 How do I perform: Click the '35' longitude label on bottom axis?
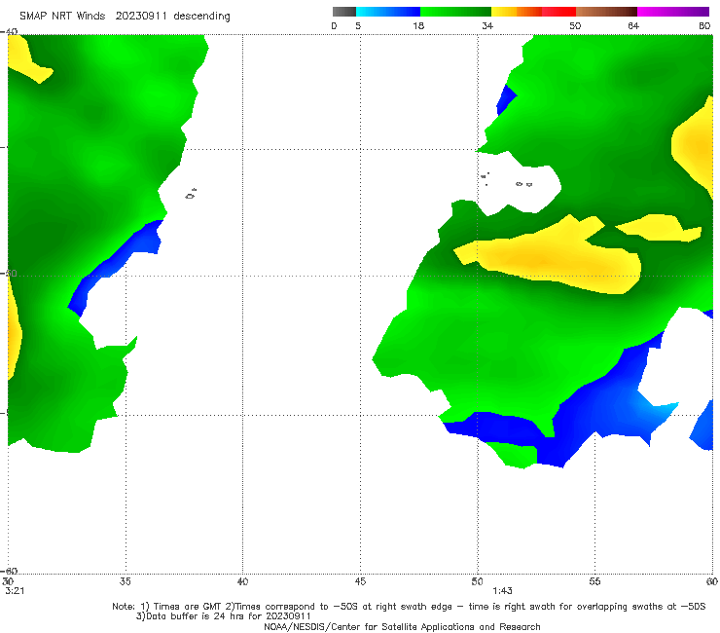pos(125,581)
